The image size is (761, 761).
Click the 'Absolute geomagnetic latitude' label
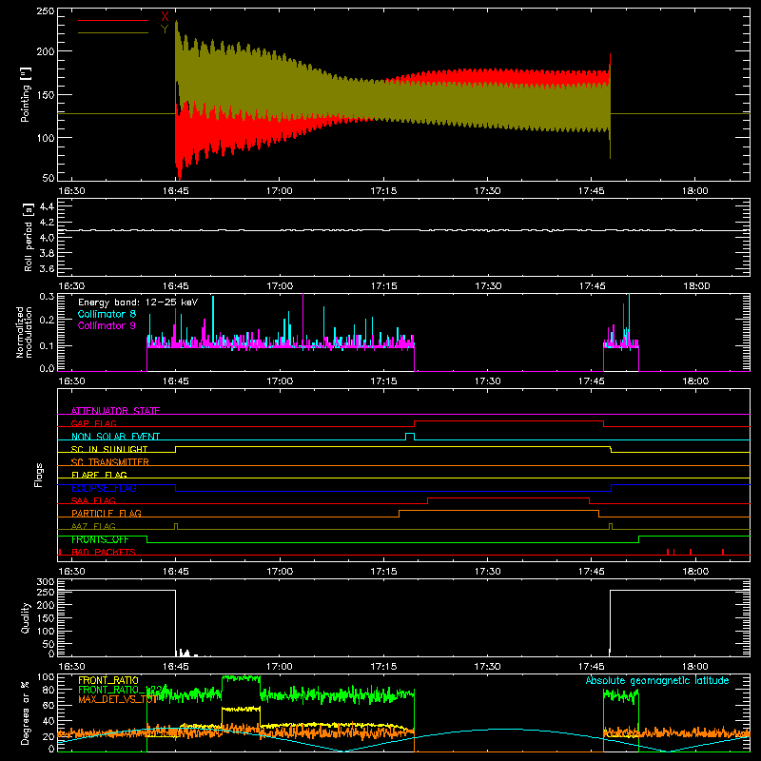657,680
